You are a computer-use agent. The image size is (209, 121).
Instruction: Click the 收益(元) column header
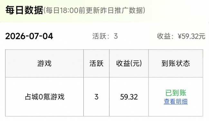[x=129, y=63]
